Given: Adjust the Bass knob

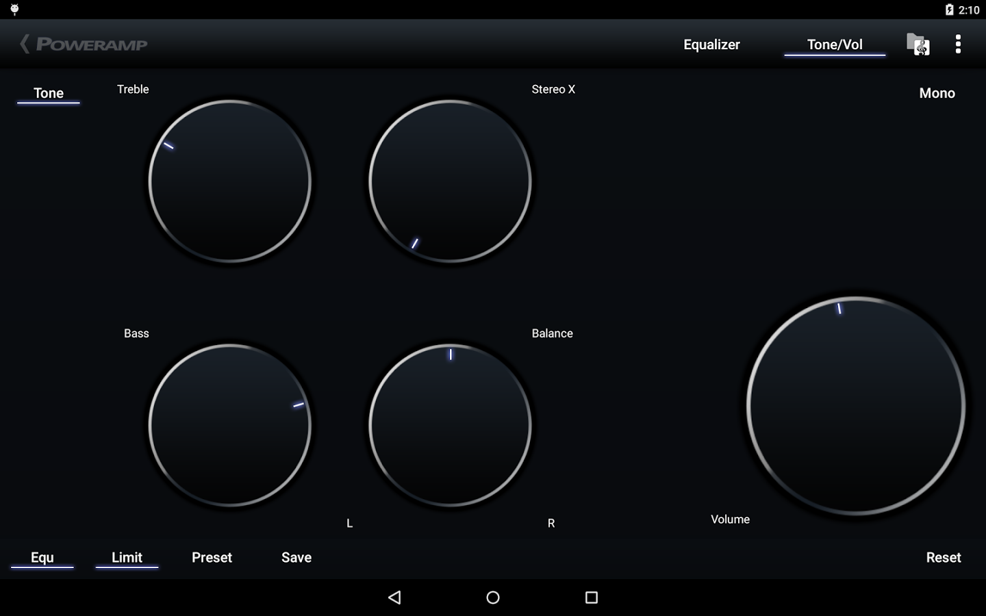Looking at the screenshot, I should coord(230,426).
